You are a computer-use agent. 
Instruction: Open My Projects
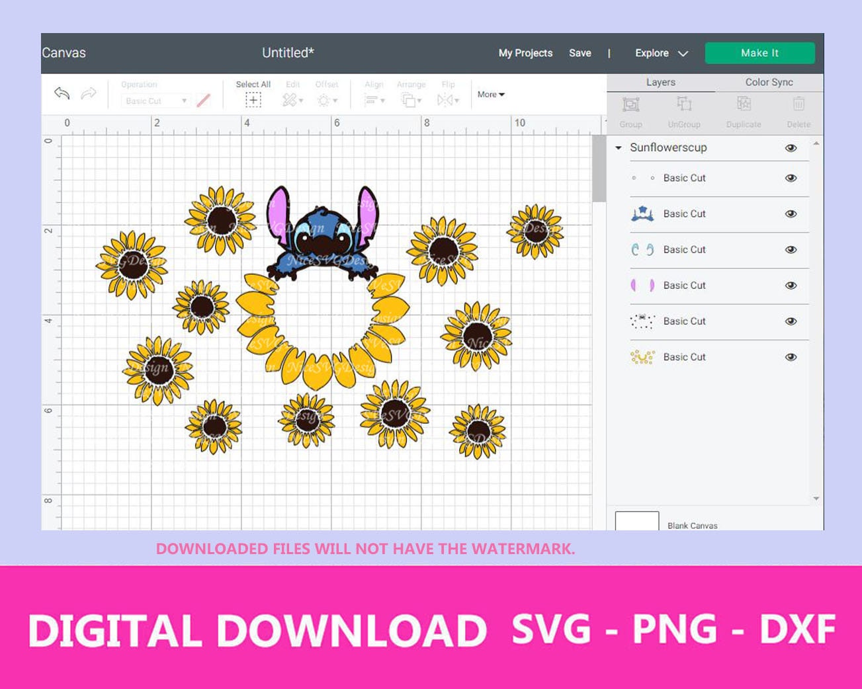525,53
